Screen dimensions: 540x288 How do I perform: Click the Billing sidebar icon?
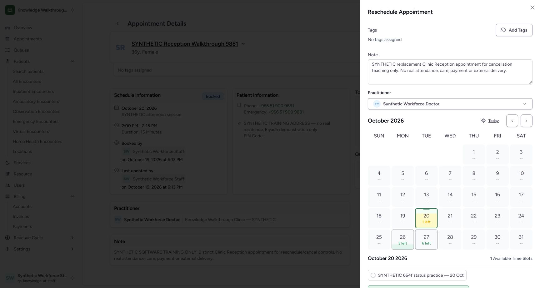click(7, 196)
